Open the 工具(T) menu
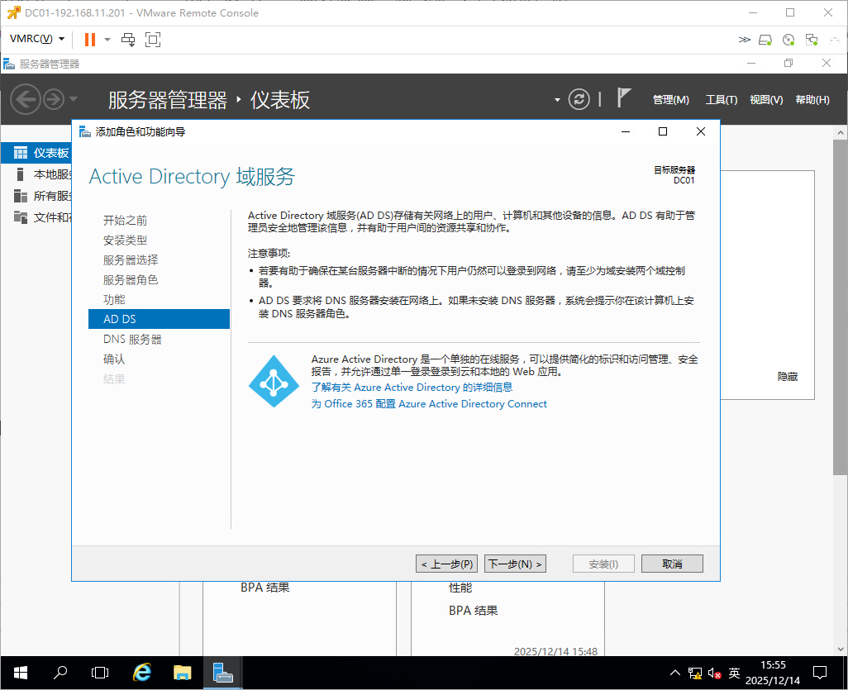Screen dimensions: 848x690 (721, 99)
